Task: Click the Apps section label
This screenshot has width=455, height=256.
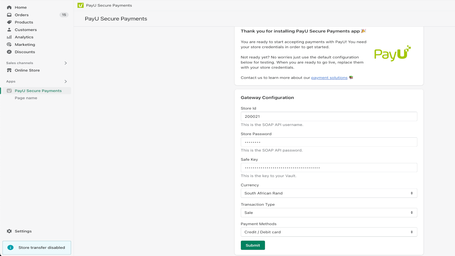Action: 11,81
